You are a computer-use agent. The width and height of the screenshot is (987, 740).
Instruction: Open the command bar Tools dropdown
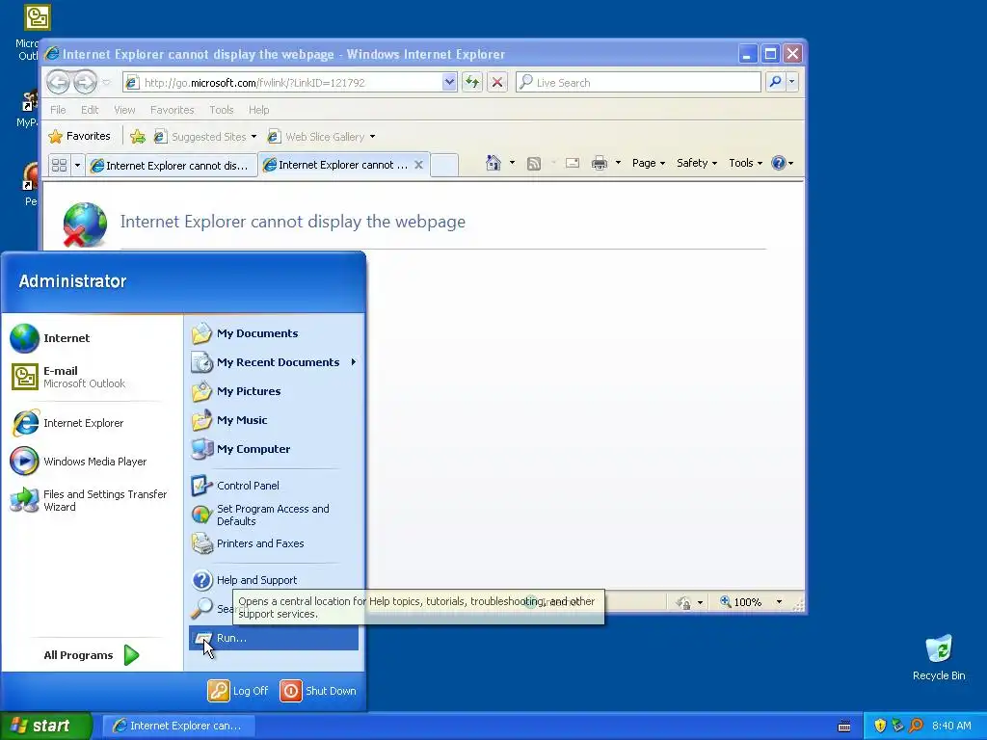(745, 163)
